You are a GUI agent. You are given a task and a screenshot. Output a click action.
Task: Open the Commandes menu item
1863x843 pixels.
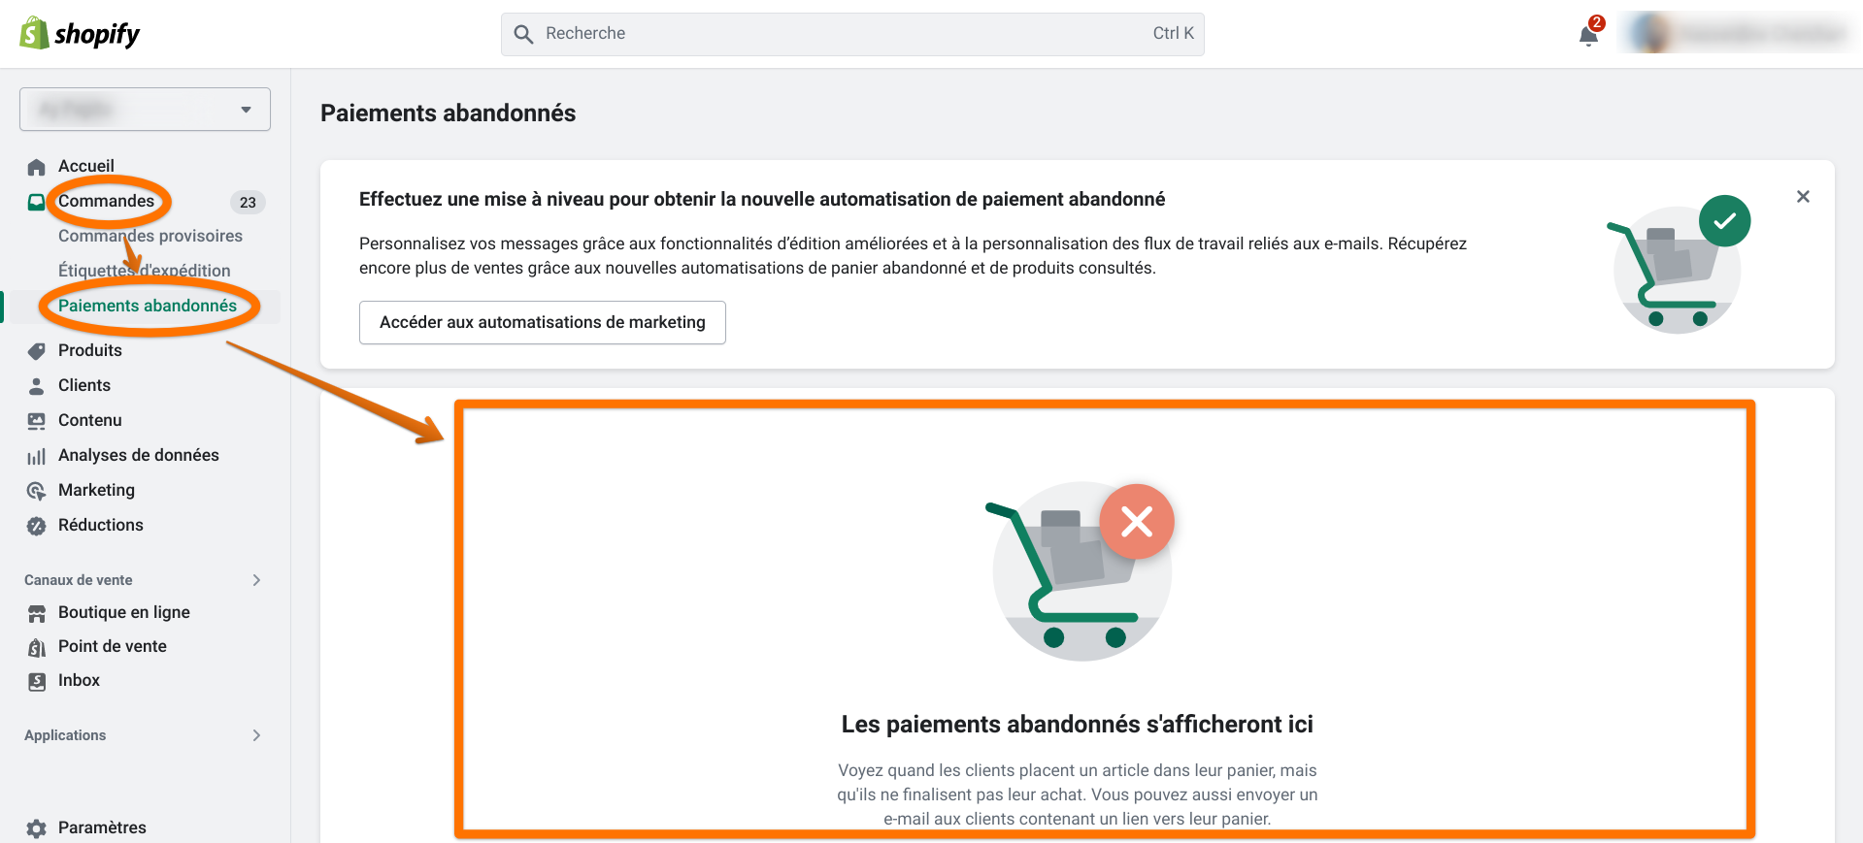(x=106, y=201)
